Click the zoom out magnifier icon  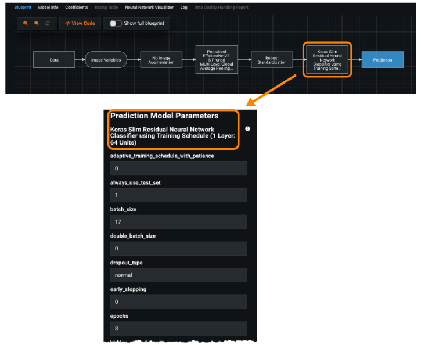[36, 23]
